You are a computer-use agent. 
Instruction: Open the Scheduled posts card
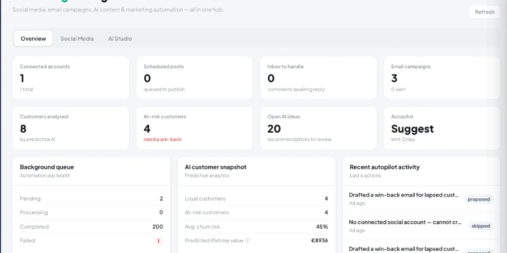point(194,77)
